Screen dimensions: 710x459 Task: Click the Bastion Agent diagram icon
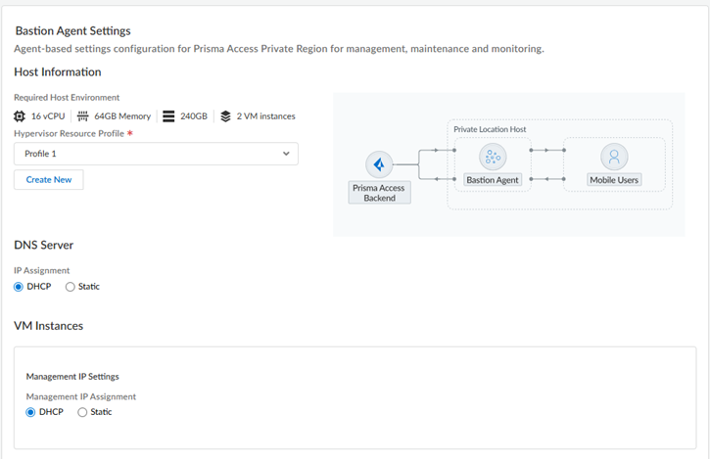pos(492,157)
